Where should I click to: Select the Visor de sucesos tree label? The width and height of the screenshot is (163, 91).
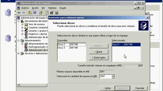coord(37,24)
